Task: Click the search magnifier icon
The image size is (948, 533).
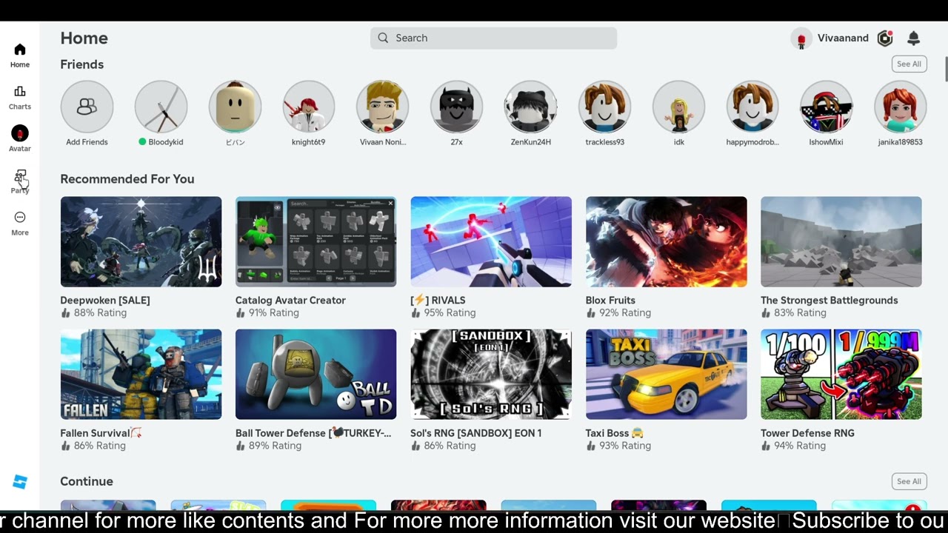Action: [383, 38]
